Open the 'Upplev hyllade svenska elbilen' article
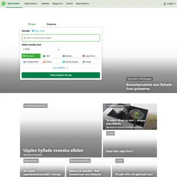 pyautogui.click(x=54, y=150)
